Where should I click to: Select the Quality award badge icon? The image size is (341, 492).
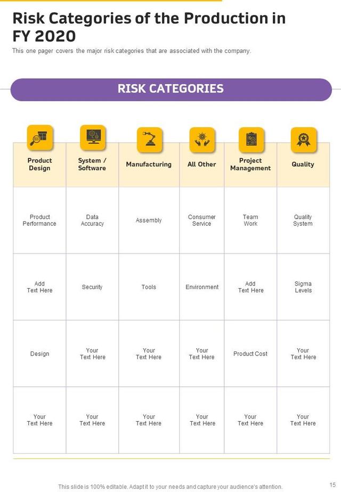(304, 140)
